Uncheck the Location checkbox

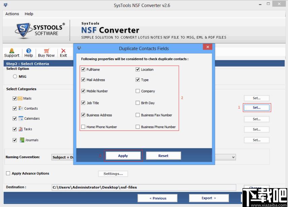[x=137, y=69]
